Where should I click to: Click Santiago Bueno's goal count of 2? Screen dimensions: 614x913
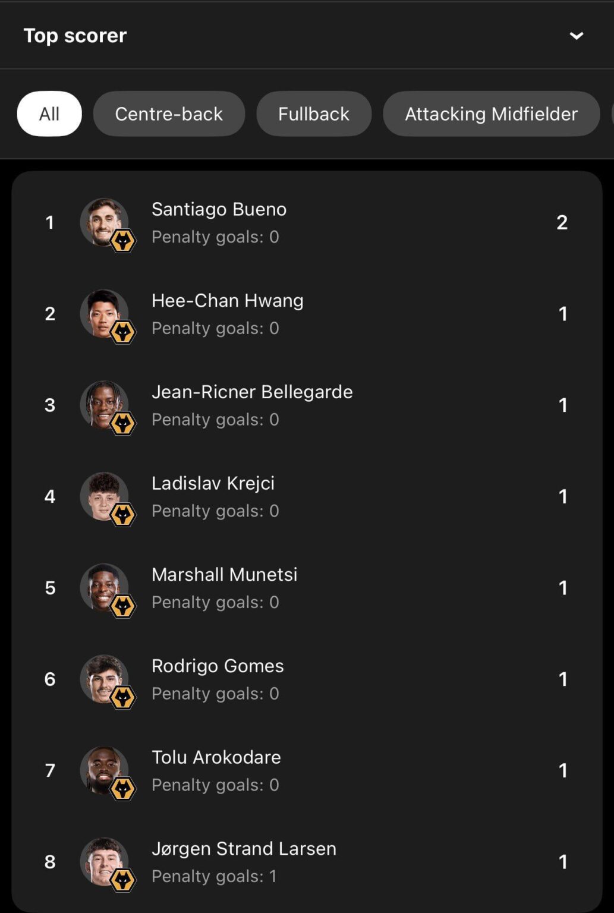tap(562, 222)
